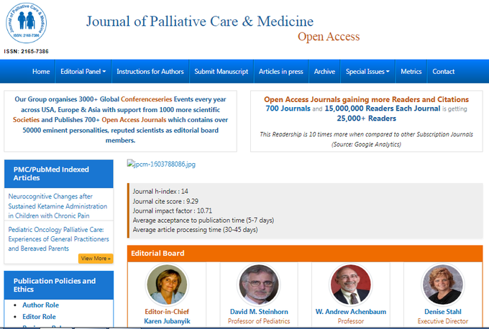
Task: Click Open Access Journals gaining more Readers heading
Action: (366, 99)
